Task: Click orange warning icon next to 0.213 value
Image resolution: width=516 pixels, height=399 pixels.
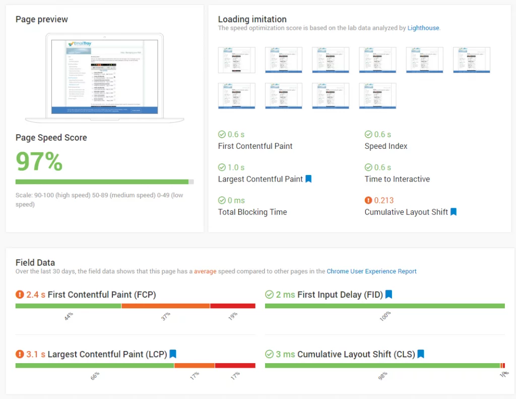Action: (x=368, y=200)
